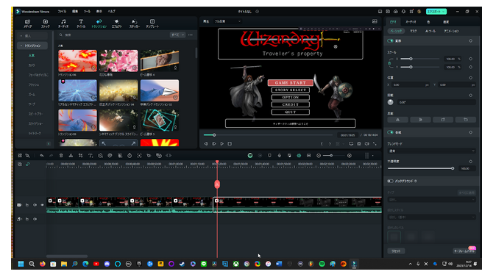Click the zoom in plus on timeline
Viewport: 493px width, 277px height.
tap(350, 156)
